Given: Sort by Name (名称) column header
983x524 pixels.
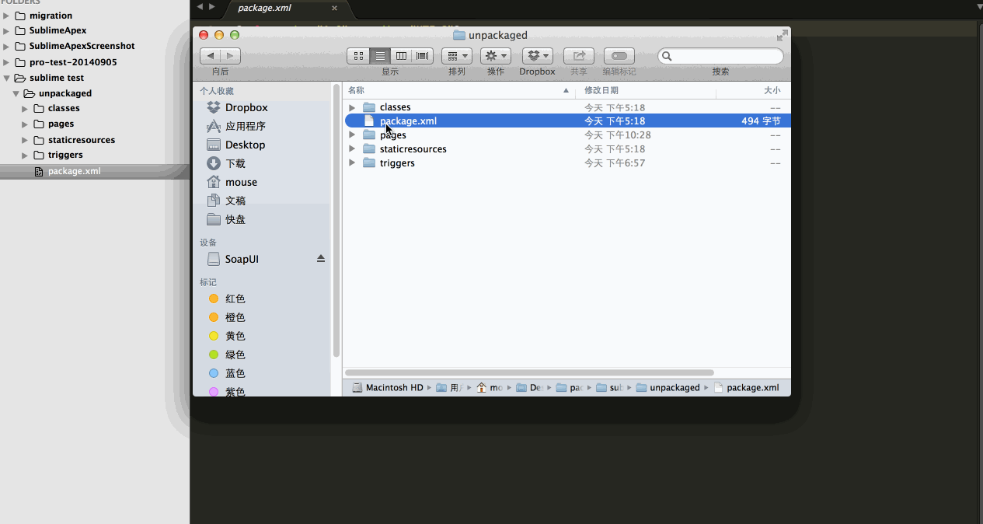Looking at the screenshot, I should tap(458, 91).
